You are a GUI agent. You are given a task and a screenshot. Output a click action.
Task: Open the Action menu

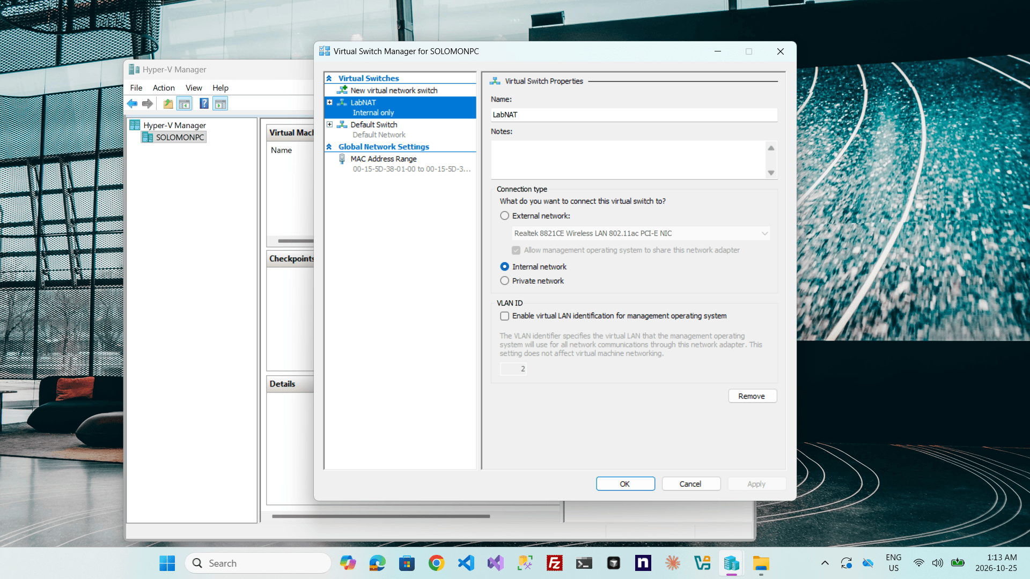click(x=164, y=88)
